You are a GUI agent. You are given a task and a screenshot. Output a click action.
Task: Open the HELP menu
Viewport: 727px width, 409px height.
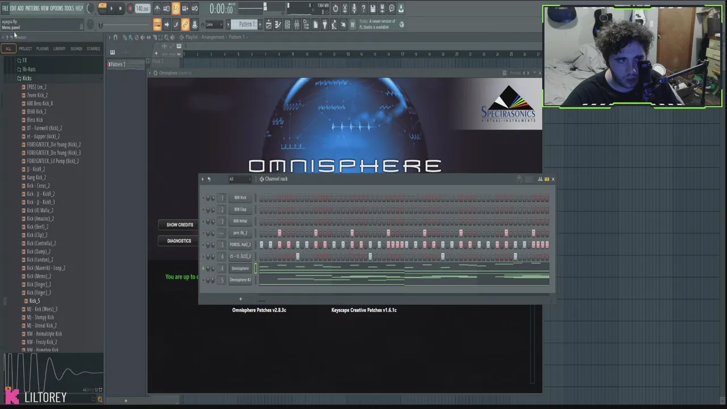coord(79,9)
